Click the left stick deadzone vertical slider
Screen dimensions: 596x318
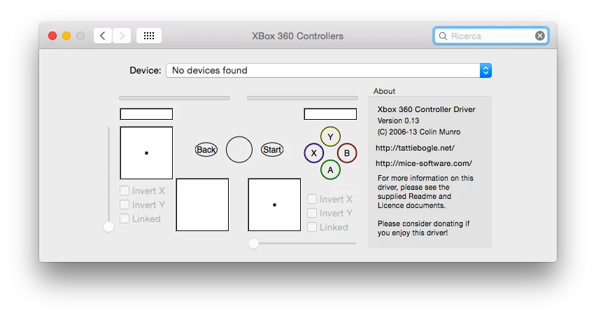[x=108, y=179]
